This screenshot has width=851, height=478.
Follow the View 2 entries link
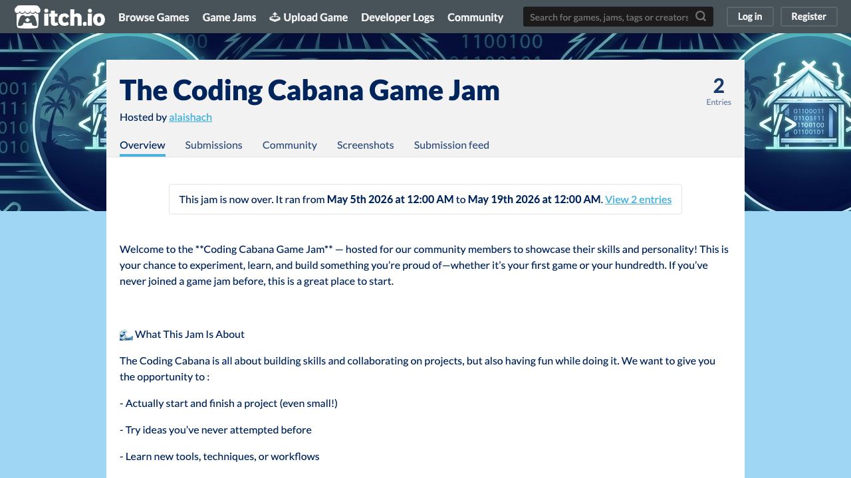tap(638, 199)
